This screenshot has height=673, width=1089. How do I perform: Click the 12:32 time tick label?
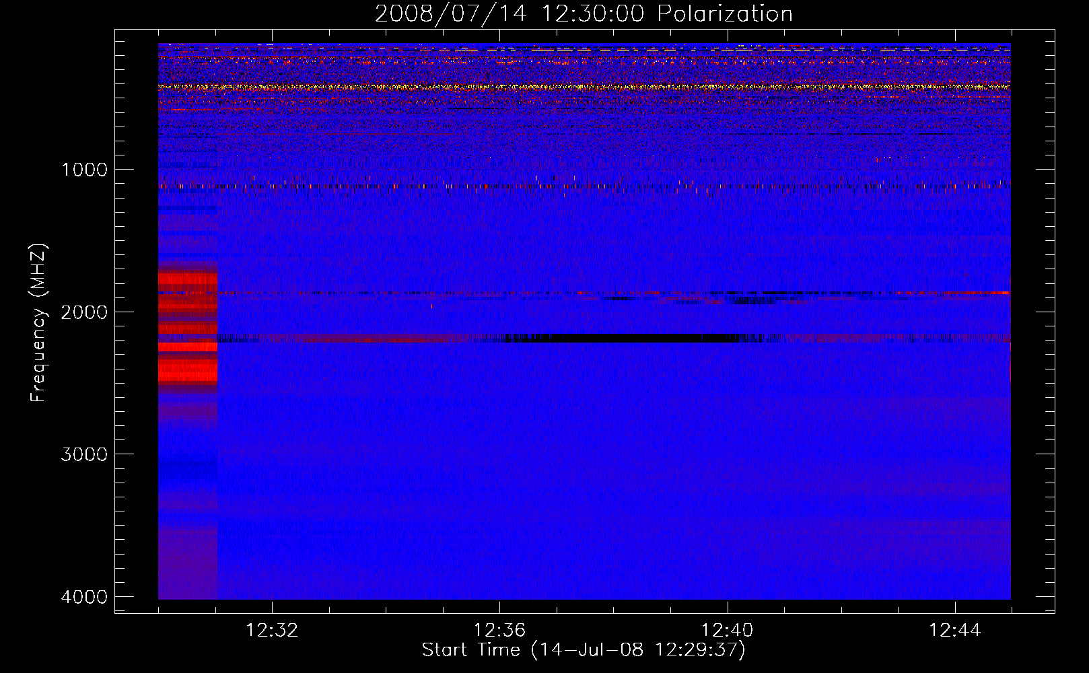point(272,630)
